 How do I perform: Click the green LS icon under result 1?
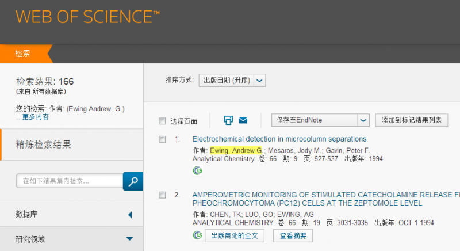(198, 170)
